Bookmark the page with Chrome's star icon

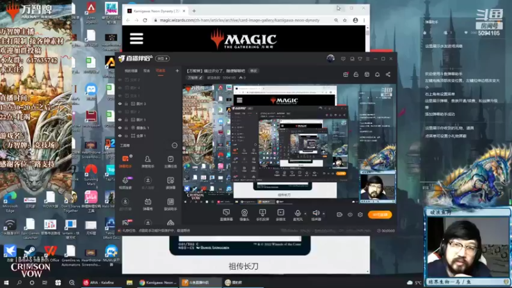pyautogui.click(x=345, y=20)
